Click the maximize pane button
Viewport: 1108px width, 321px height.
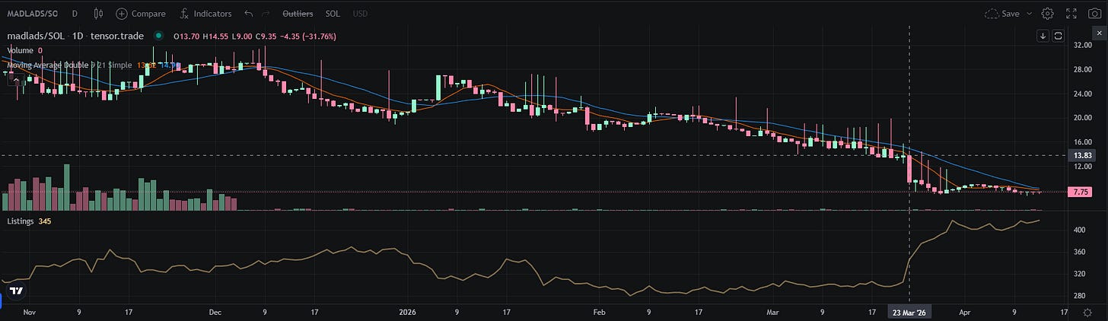point(1057,36)
